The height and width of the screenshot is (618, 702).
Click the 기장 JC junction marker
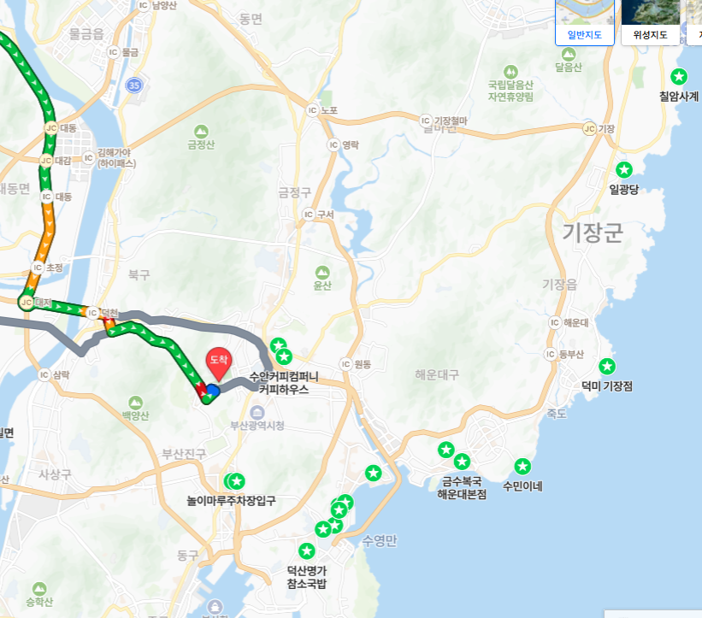(x=590, y=129)
